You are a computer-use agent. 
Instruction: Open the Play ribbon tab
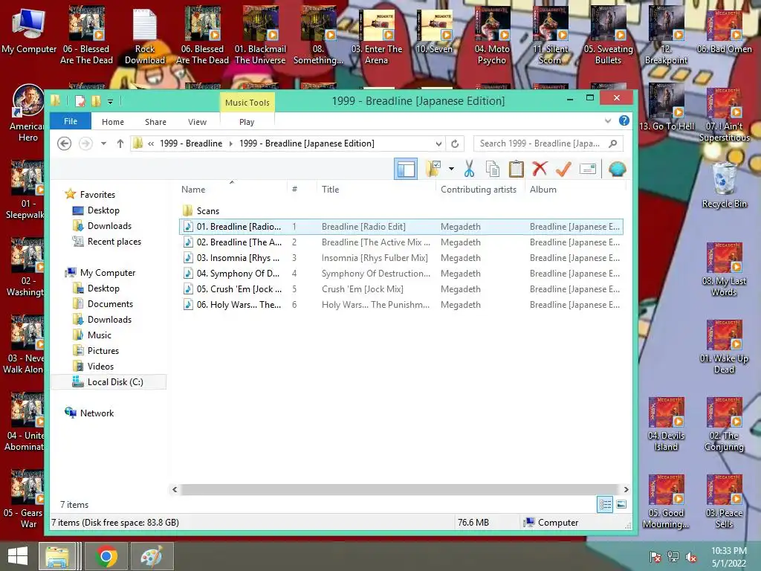coord(247,122)
